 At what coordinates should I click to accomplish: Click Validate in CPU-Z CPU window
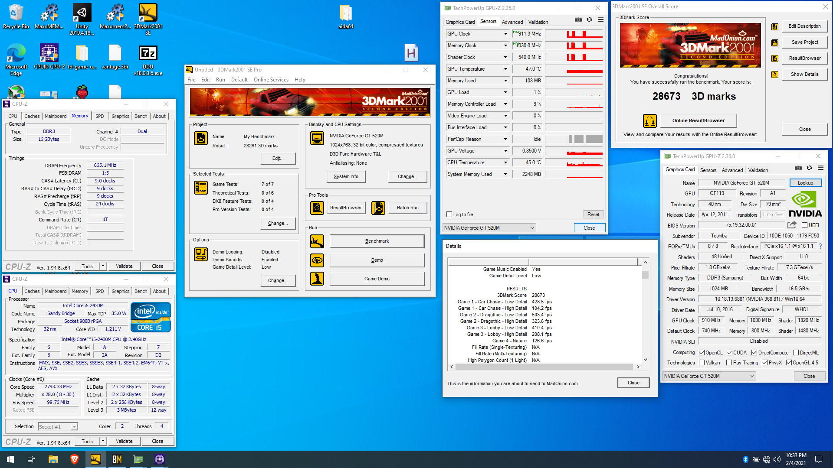124,441
